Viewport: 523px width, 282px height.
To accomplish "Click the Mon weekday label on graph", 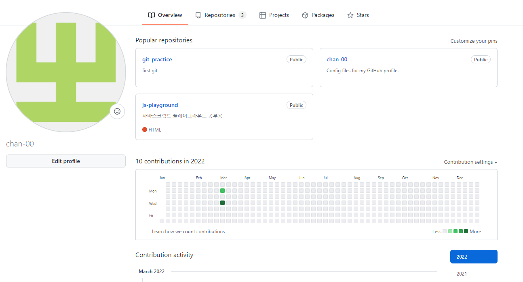I will [x=153, y=191].
